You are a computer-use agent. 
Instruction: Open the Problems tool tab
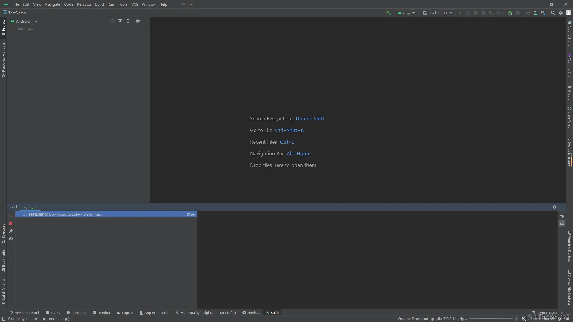[x=76, y=313]
